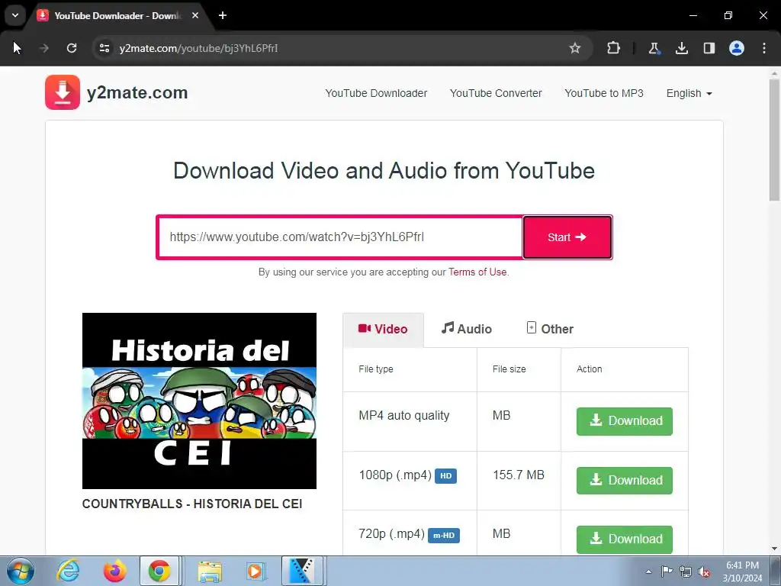Open the English language dropdown
This screenshot has width=781, height=586.
click(x=689, y=93)
